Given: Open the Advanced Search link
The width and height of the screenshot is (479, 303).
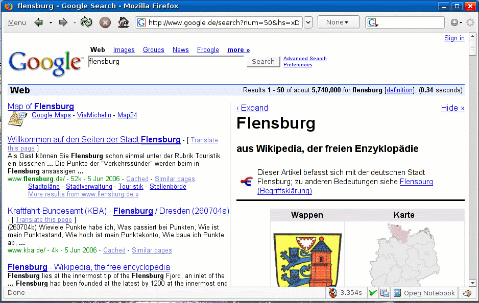Looking at the screenshot, I should [305, 59].
